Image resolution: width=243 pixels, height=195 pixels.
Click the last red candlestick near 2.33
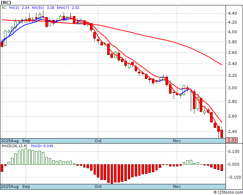pos(222,134)
